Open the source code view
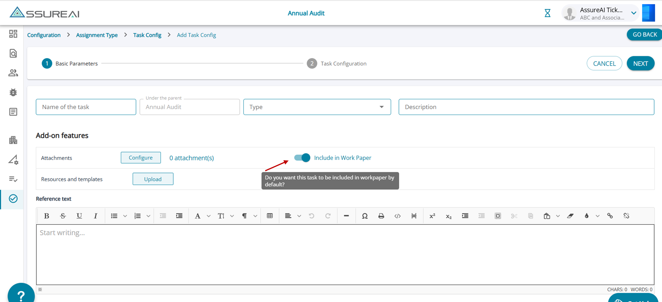The width and height of the screenshot is (662, 302). tap(398, 216)
